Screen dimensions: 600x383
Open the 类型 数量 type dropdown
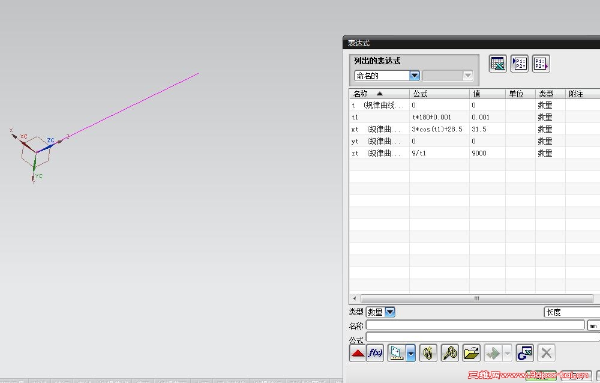pos(390,312)
